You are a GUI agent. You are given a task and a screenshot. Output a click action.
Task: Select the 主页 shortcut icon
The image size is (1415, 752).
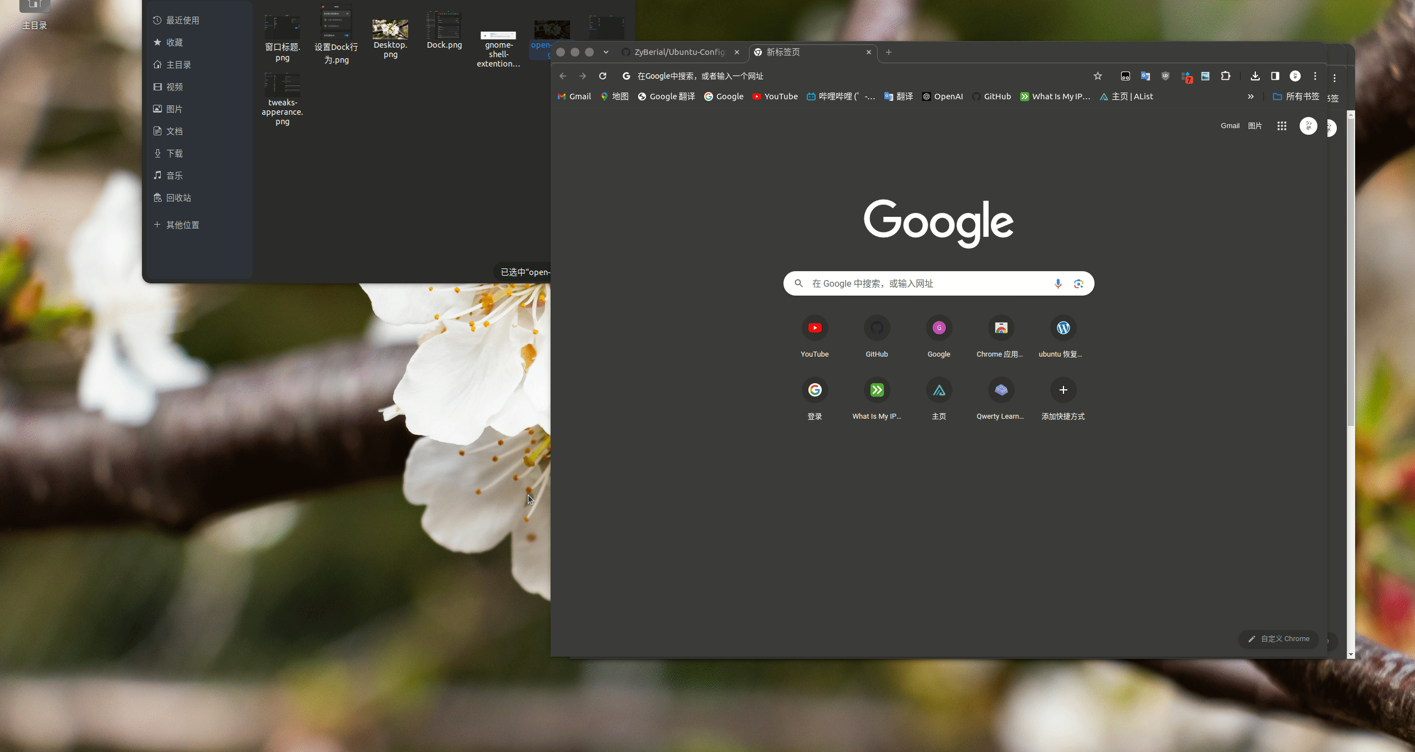tap(939, 389)
